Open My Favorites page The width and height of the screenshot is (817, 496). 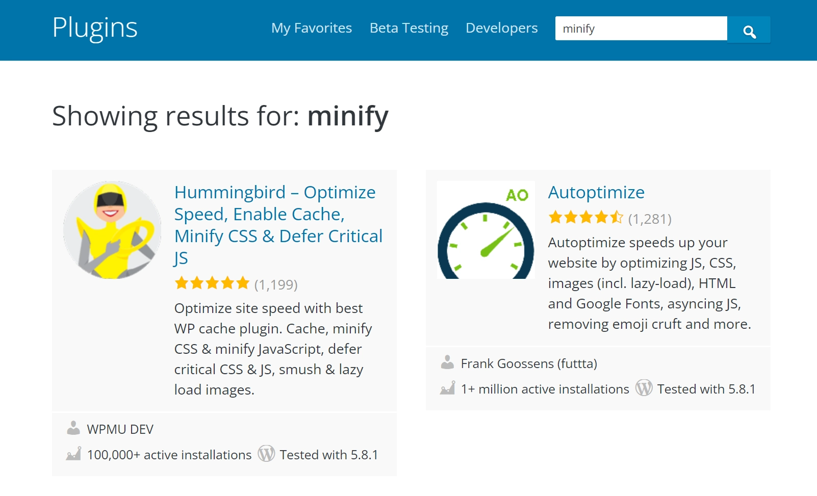[x=312, y=28]
